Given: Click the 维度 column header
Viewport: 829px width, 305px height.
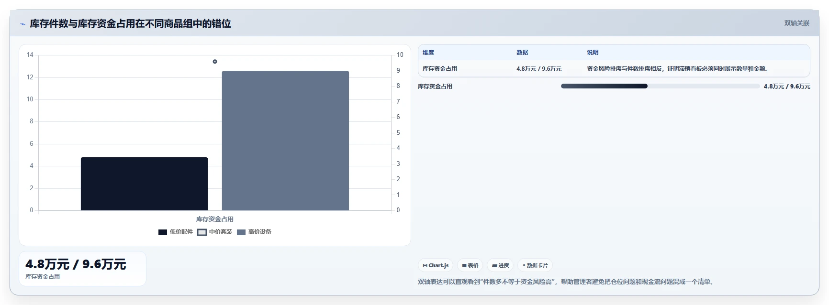Looking at the screenshot, I should point(428,53).
